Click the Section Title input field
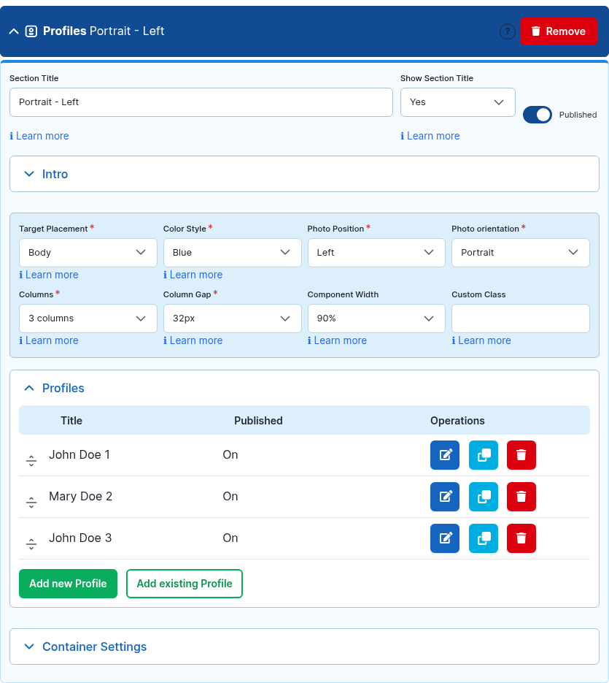 [201, 102]
